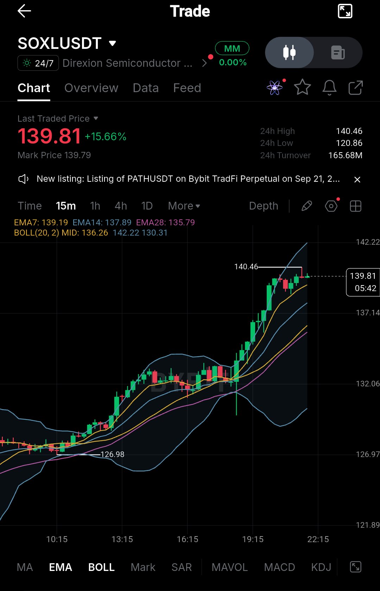The height and width of the screenshot is (591, 380).
Task: Expand Direxion Semiconductor details chevron
Action: (204, 63)
